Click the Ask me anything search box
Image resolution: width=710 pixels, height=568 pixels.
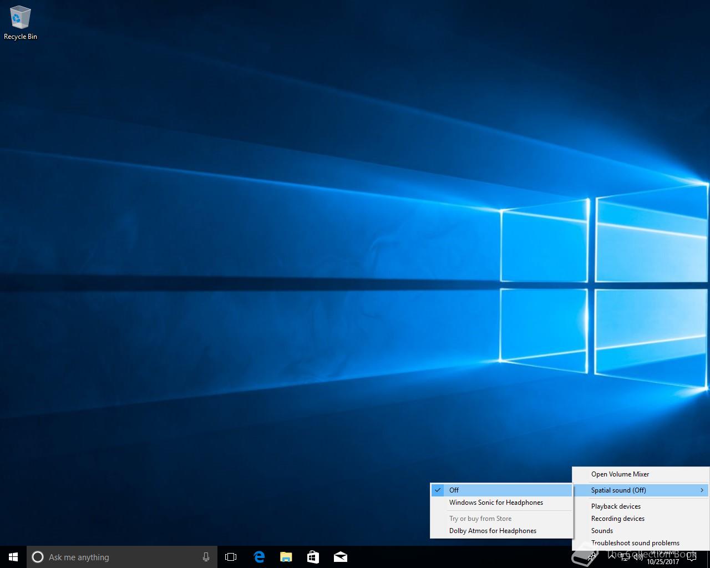pyautogui.click(x=121, y=557)
